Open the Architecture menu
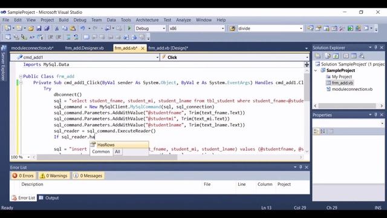The image size is (387, 218). tap(147, 20)
